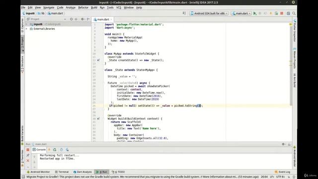The width and height of the screenshot is (318, 179).
Task: Hide the Project tool window
Action: point(88,19)
